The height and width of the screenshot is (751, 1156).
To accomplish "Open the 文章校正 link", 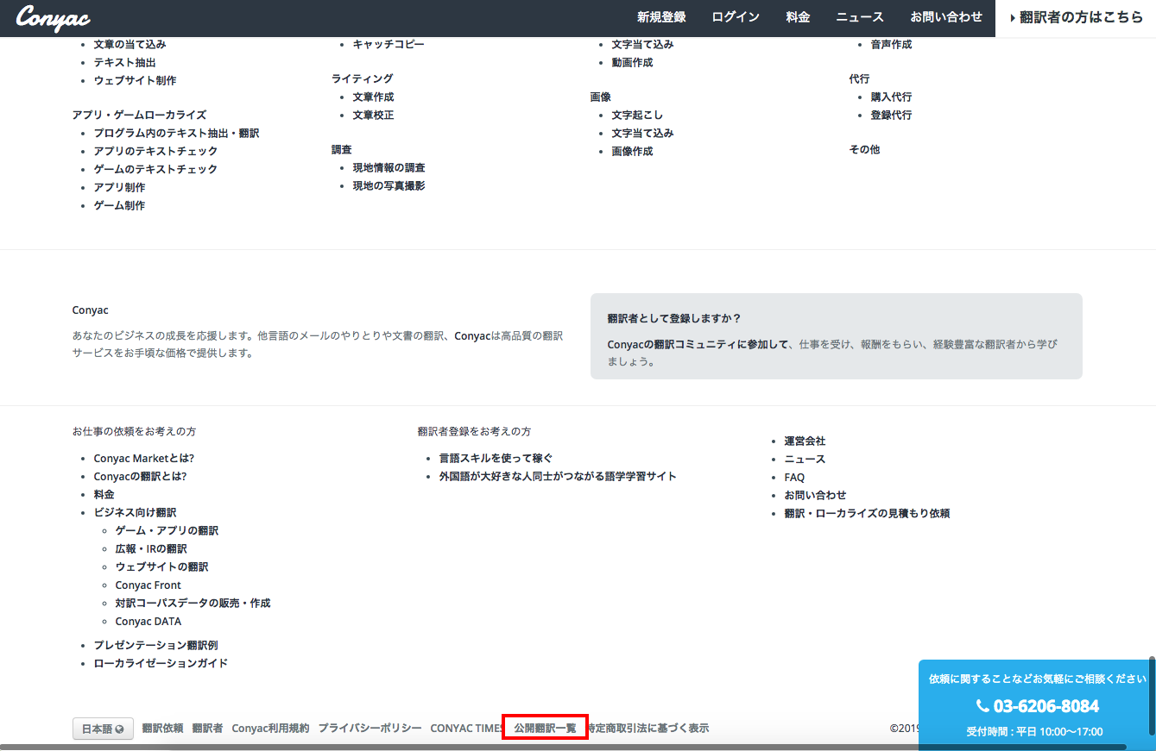I will click(x=374, y=116).
